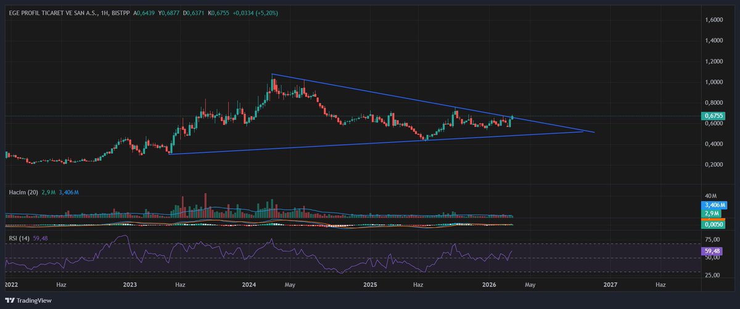Click the current price tag 0,6755 on price axis
This screenshot has width=740, height=309.
713,115
